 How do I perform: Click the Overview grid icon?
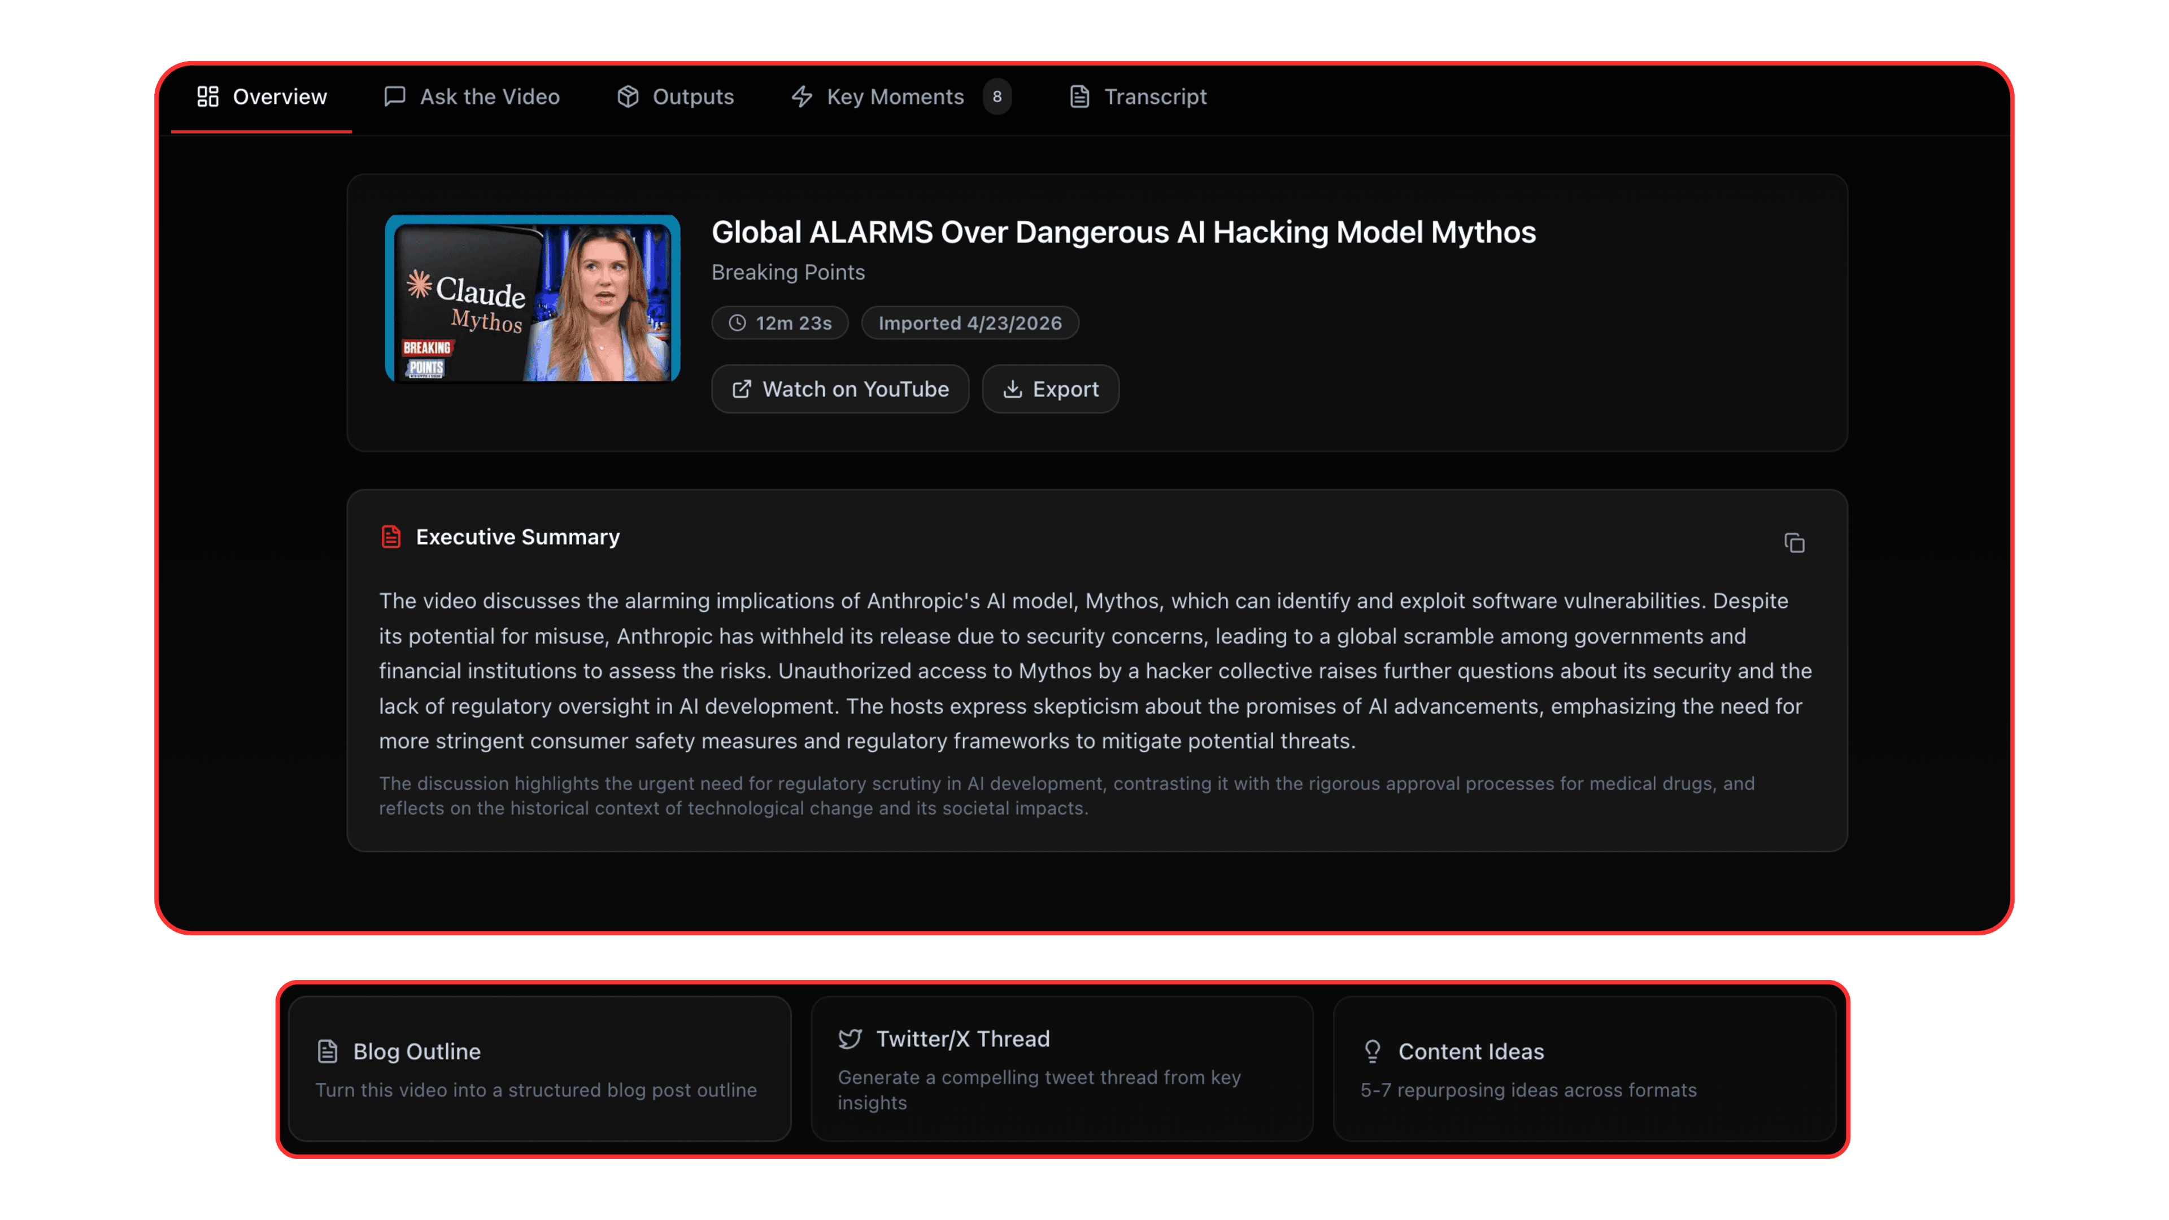pyautogui.click(x=208, y=97)
